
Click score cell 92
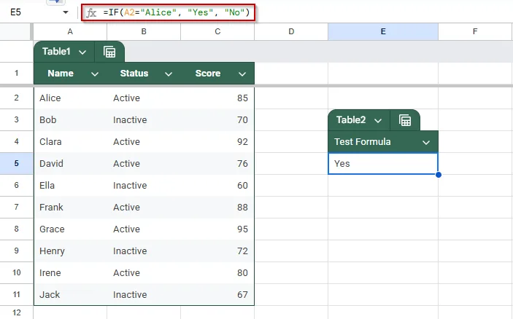(x=217, y=142)
